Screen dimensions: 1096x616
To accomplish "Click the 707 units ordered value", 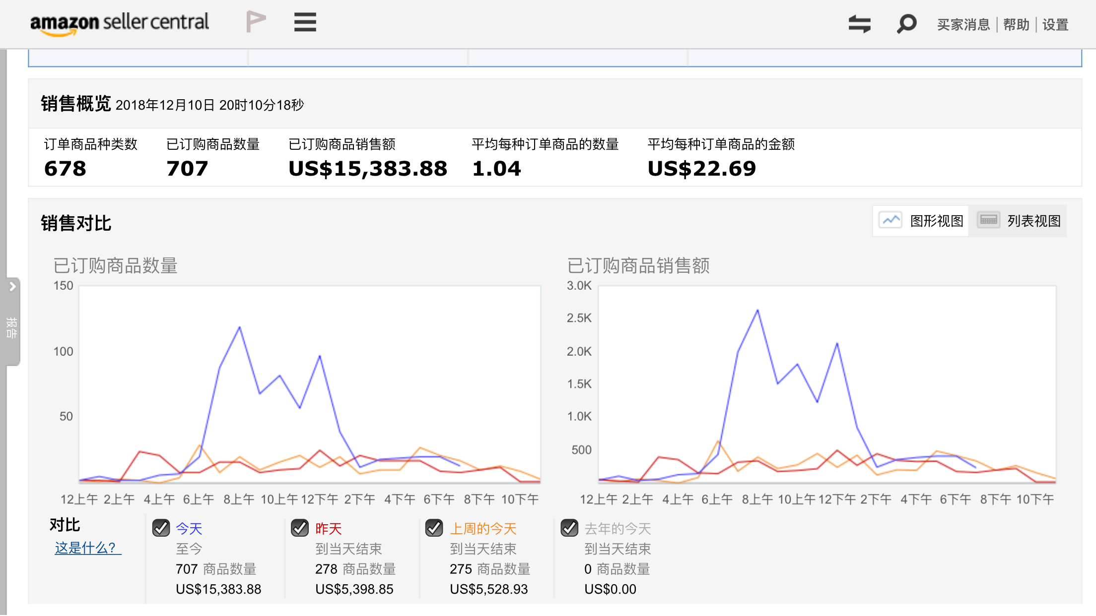I will pyautogui.click(x=187, y=169).
